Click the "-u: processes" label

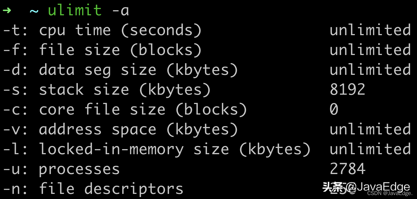click(x=61, y=169)
